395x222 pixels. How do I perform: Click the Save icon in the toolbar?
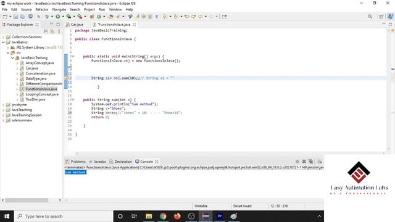15,17
